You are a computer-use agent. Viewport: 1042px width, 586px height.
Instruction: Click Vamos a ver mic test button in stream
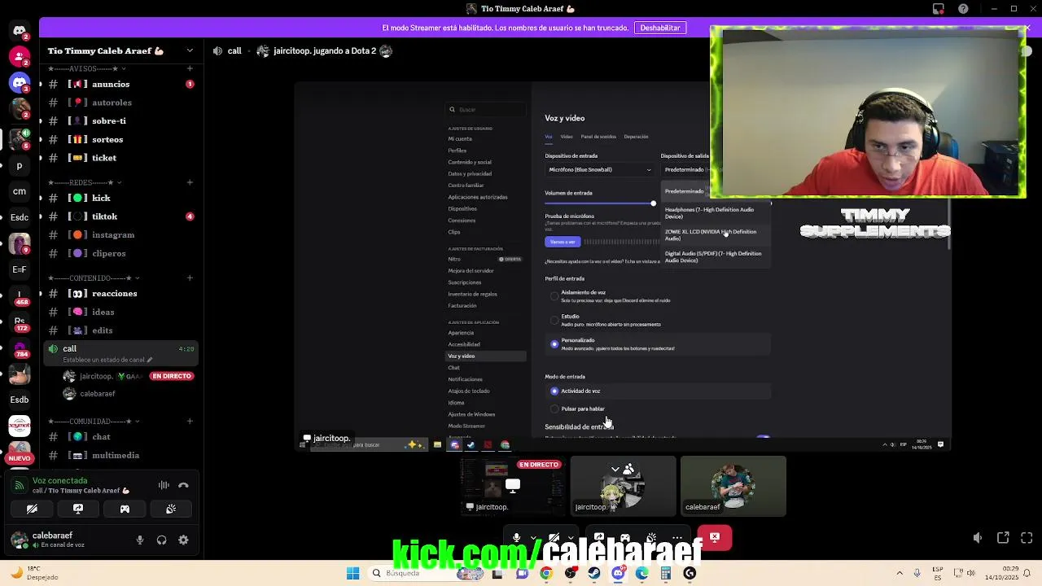[x=563, y=242]
